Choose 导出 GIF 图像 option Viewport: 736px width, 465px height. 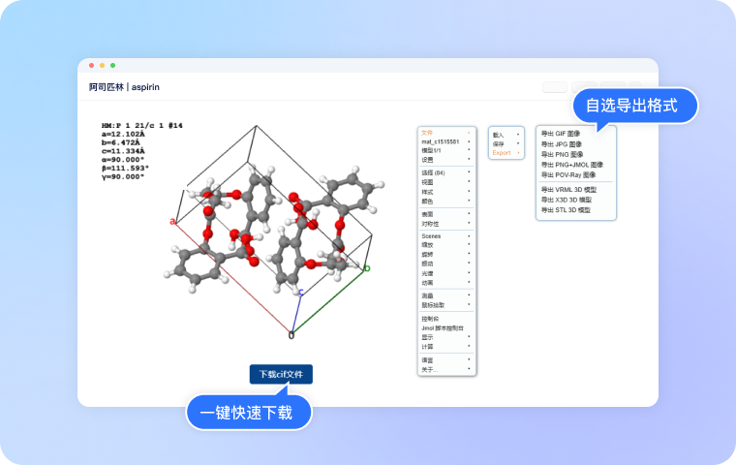562,134
